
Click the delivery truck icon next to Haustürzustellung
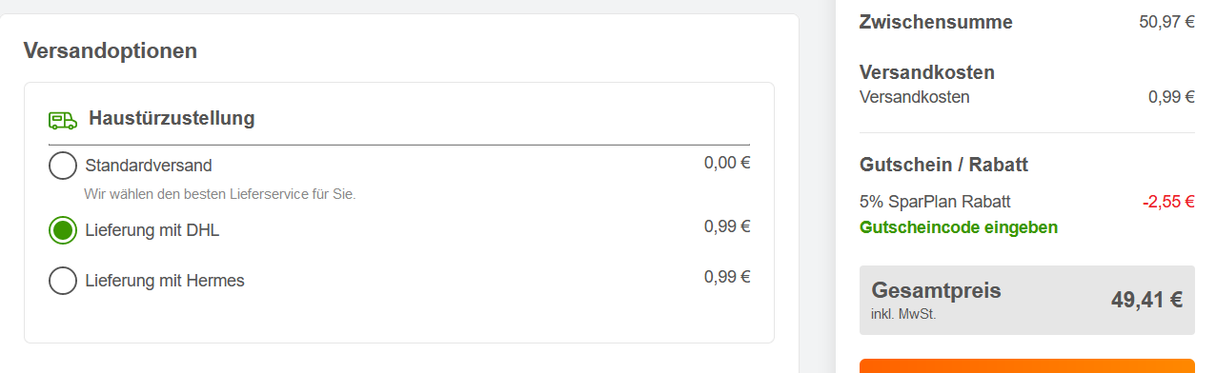click(63, 120)
